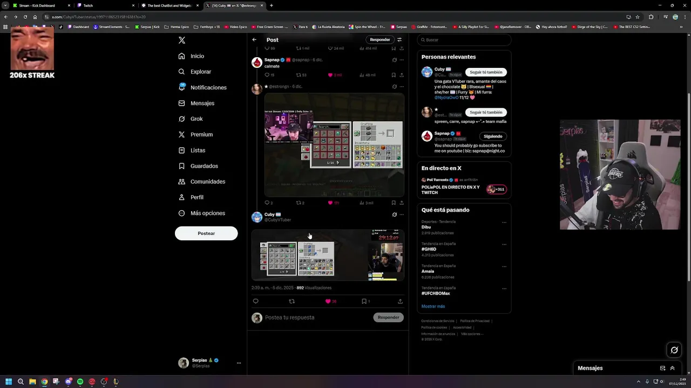Reload the page in the browser
The width and height of the screenshot is (691, 388).
click(25, 17)
